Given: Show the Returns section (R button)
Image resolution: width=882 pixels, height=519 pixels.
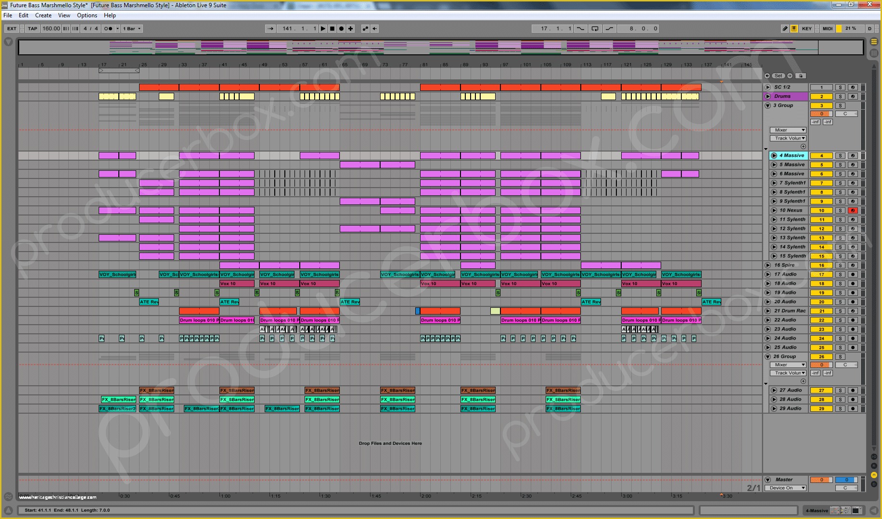Looking at the screenshot, I should [874, 466].
